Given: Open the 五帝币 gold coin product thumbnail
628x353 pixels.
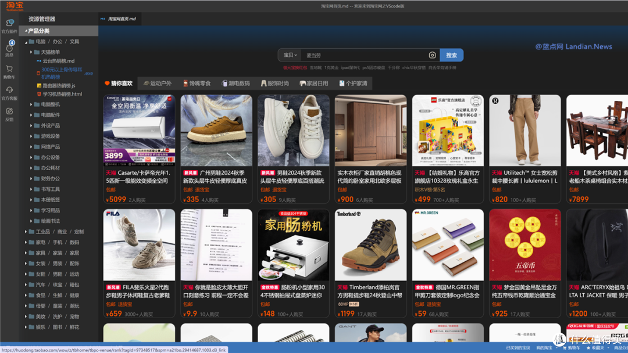Looking at the screenshot, I should pos(525,244).
